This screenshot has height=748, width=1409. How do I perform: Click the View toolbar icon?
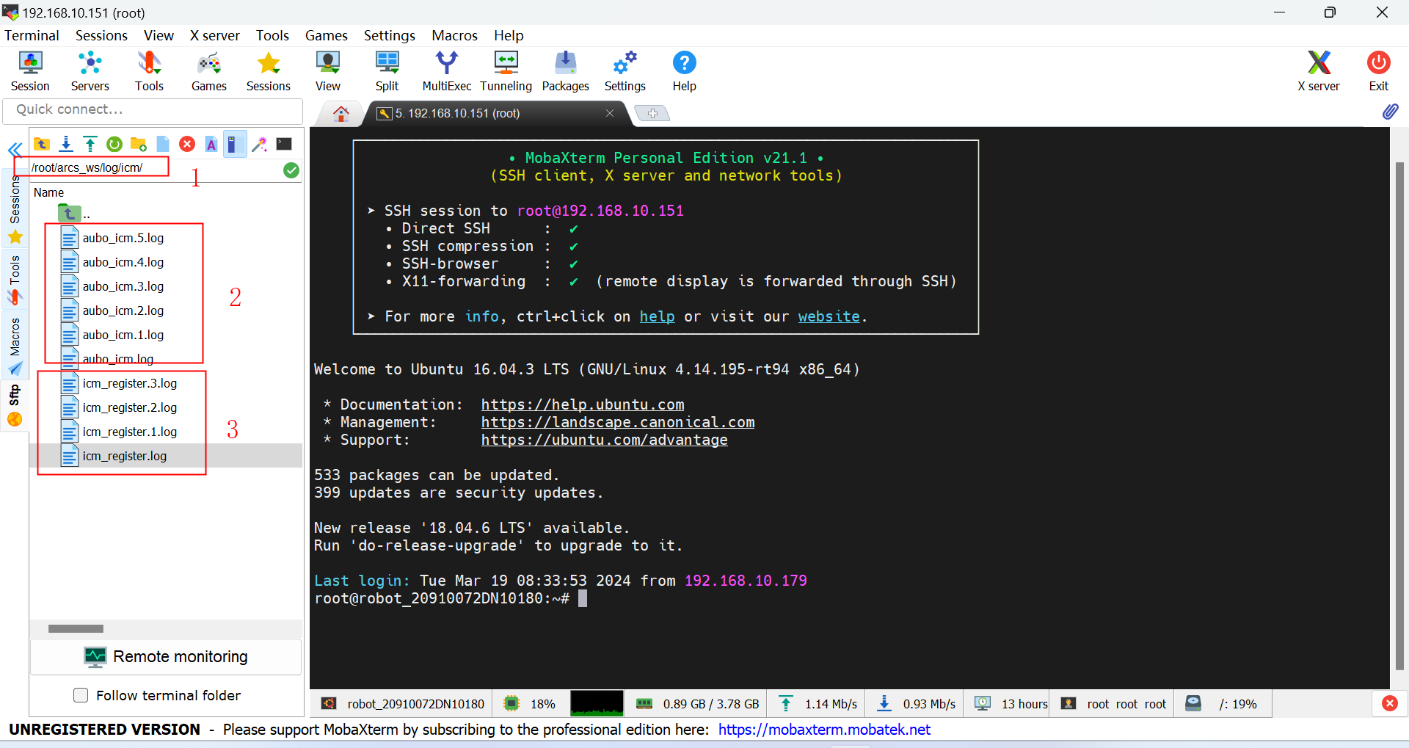tap(328, 71)
